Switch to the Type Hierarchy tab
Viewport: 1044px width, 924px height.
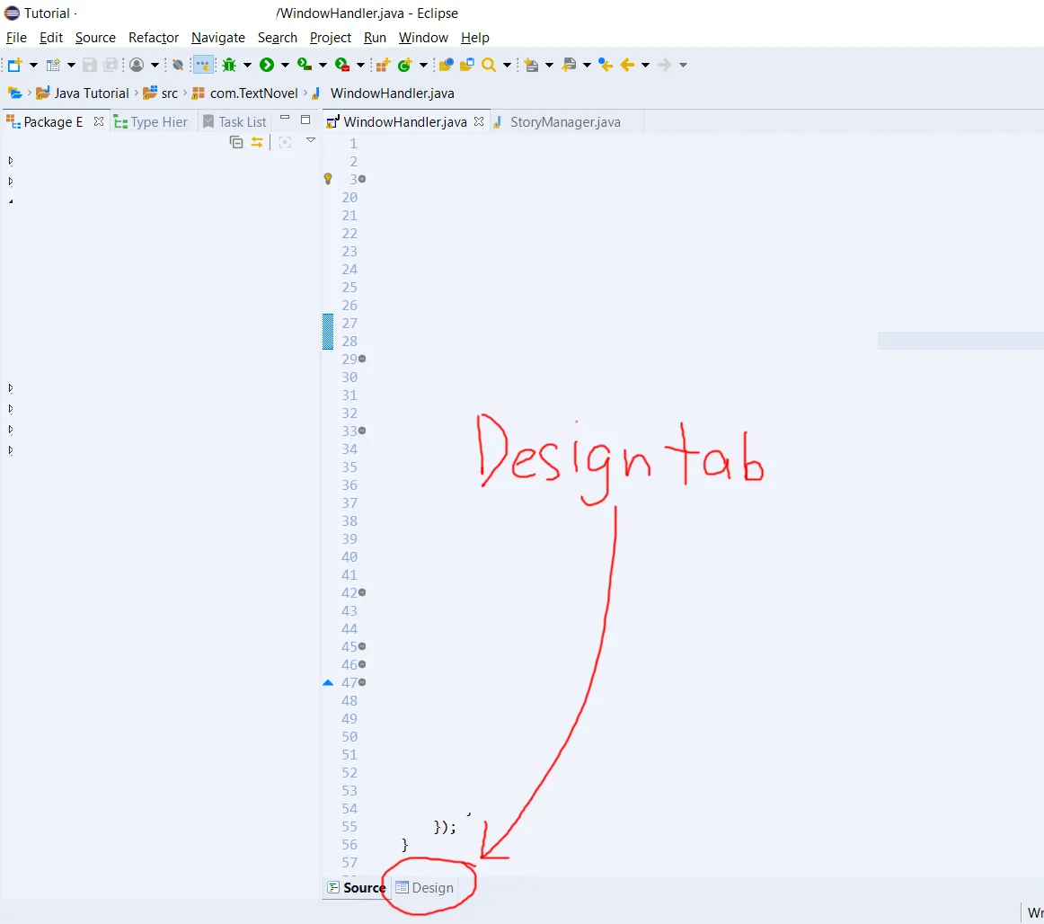pyautogui.click(x=152, y=122)
